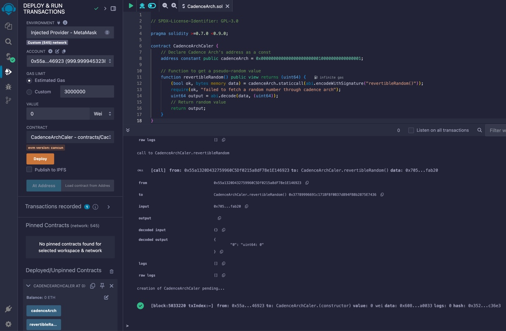Screen dimensions: 506x331
Task: Pin the deployed CadenceArchCaler contract
Action: (x=102, y=286)
